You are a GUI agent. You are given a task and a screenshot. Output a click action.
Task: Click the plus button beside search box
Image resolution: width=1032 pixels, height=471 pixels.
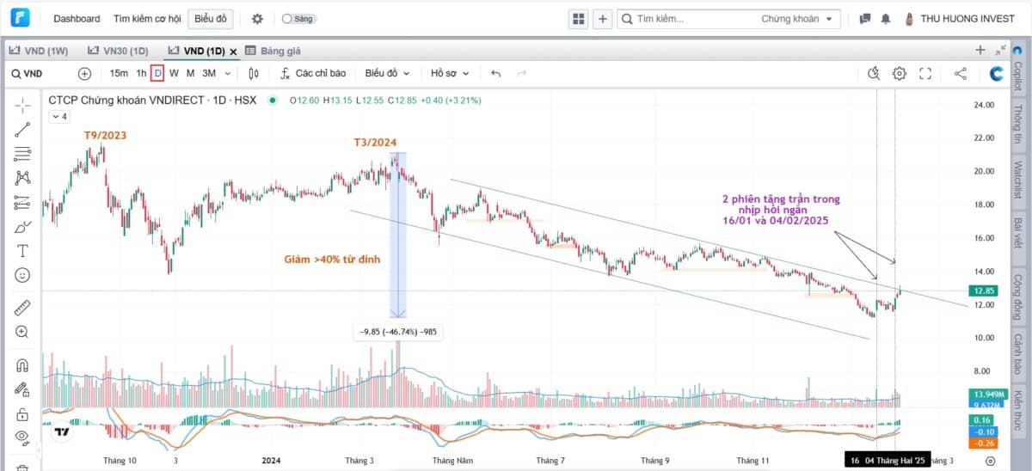(603, 18)
